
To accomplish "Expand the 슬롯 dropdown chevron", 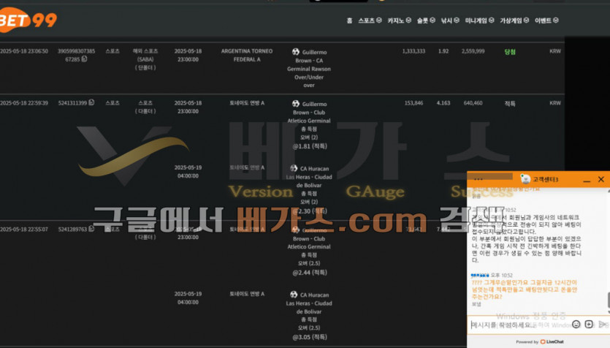I will click(x=432, y=20).
